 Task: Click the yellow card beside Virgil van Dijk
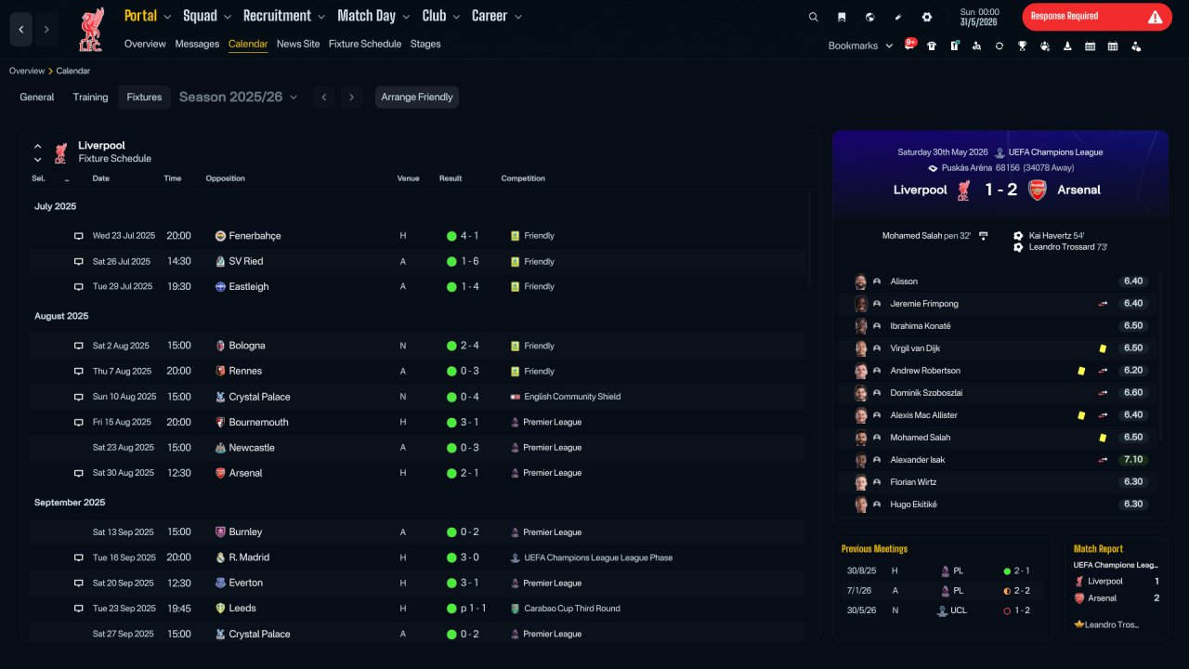(1103, 348)
